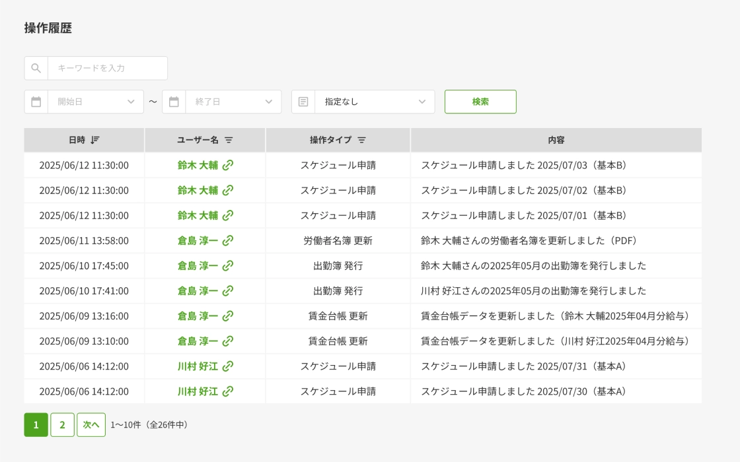Click the start date calendar icon

click(x=36, y=102)
